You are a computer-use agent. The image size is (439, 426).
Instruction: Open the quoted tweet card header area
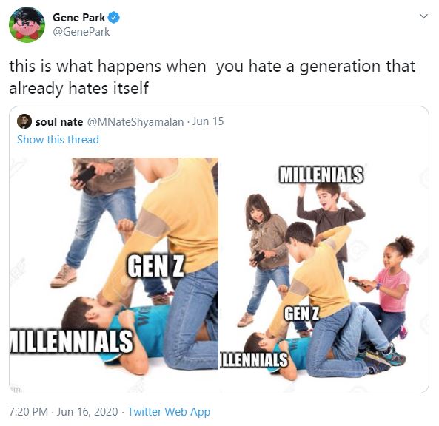[x=121, y=122]
